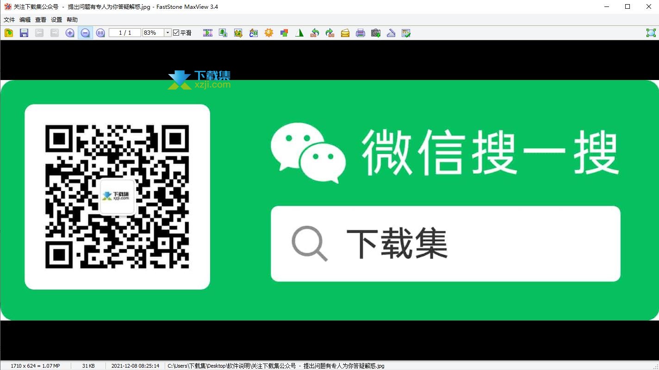Print the image

pyautogui.click(x=361, y=33)
